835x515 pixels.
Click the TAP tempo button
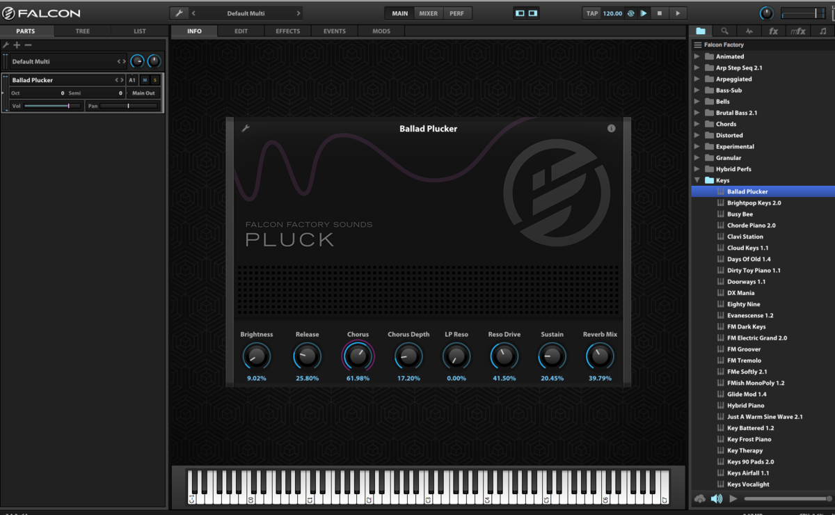[592, 13]
